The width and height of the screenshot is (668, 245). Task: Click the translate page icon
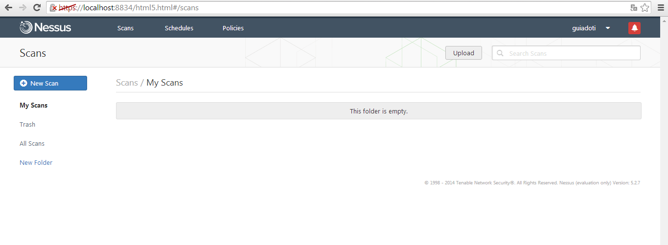click(634, 8)
